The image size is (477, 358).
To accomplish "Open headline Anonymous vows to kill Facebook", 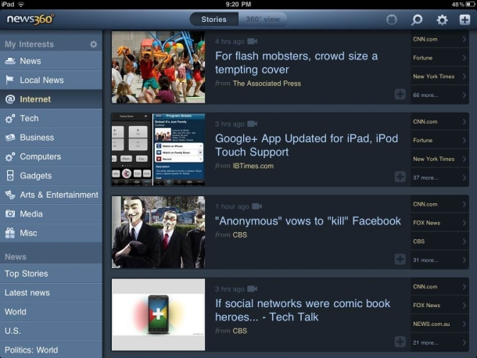I will pyautogui.click(x=308, y=221).
